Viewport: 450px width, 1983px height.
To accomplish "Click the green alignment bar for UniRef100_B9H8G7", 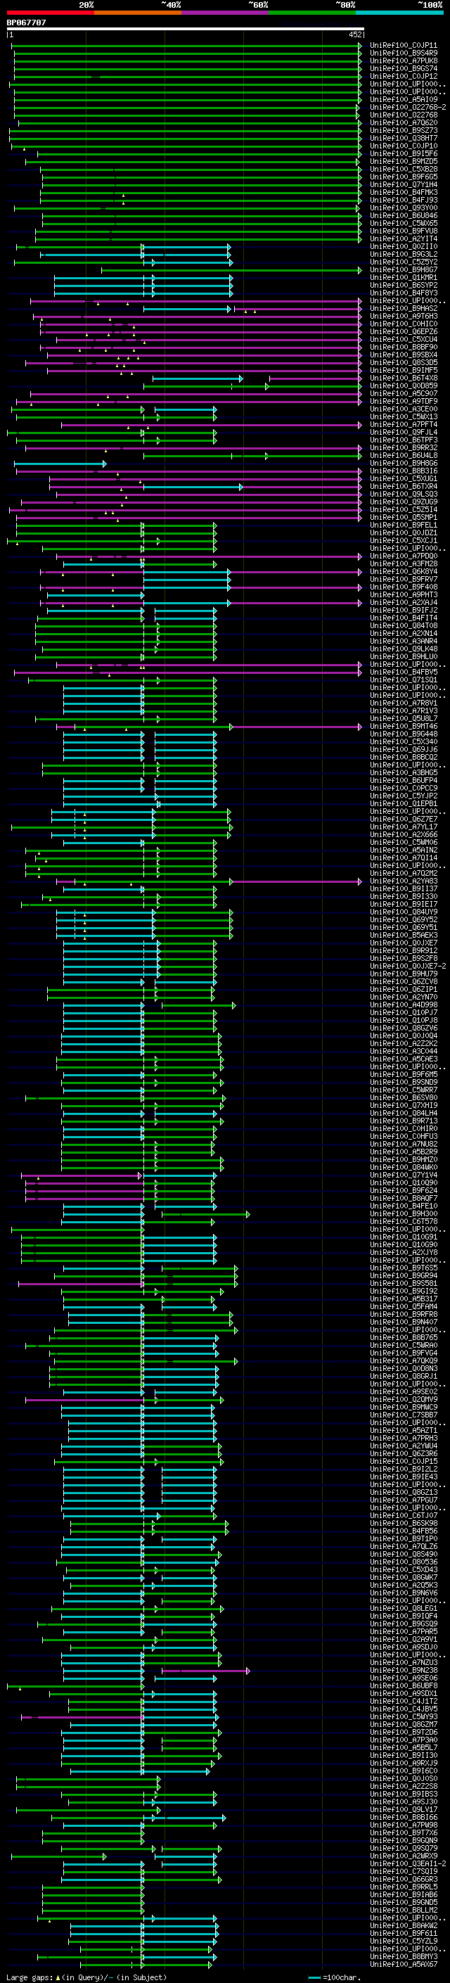I will pos(231,270).
